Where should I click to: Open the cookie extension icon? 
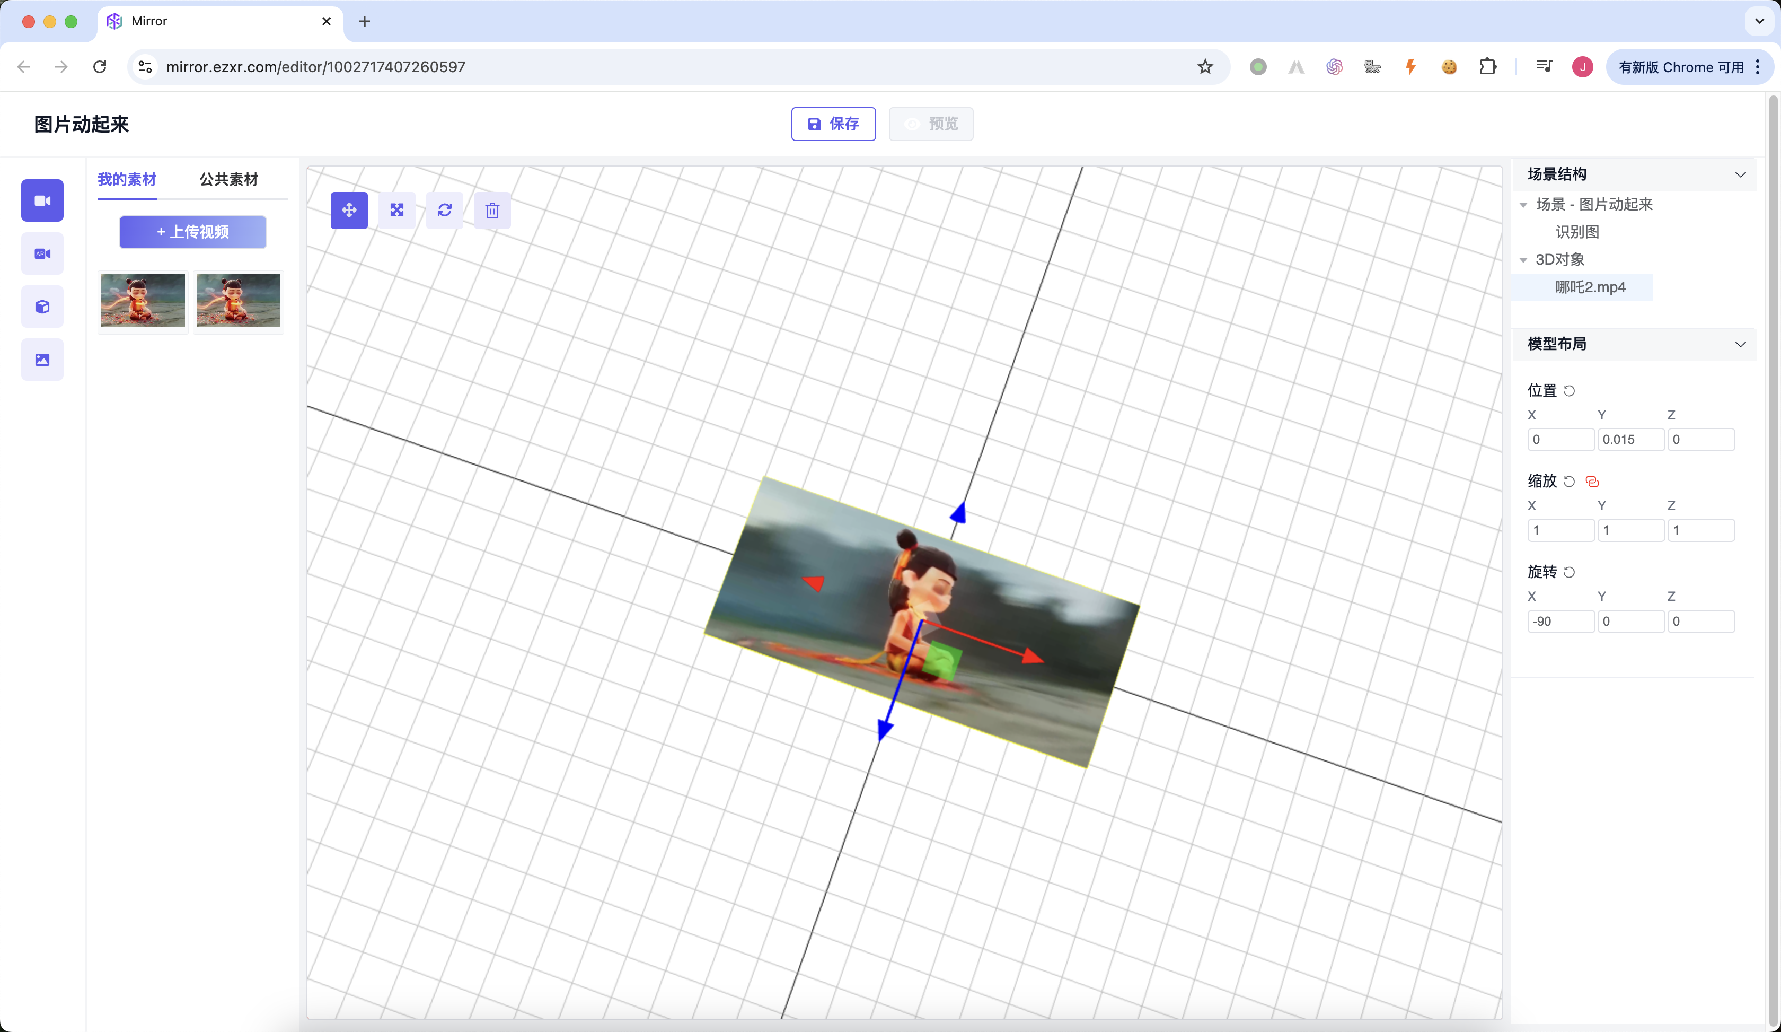pyautogui.click(x=1449, y=67)
